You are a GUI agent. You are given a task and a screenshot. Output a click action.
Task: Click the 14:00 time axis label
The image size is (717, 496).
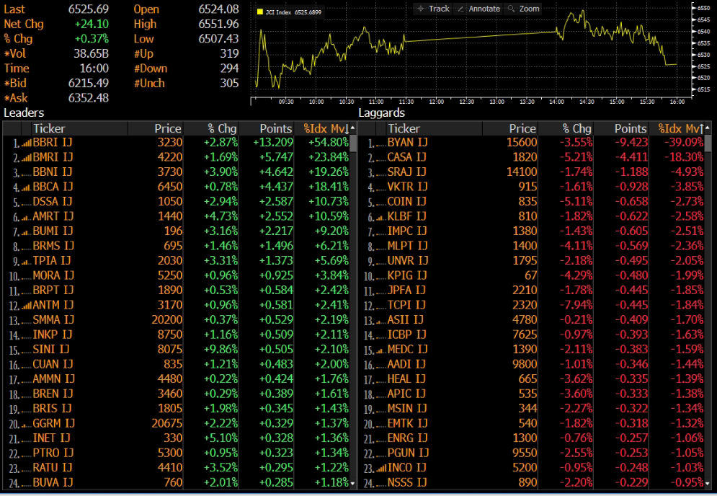coord(556,102)
